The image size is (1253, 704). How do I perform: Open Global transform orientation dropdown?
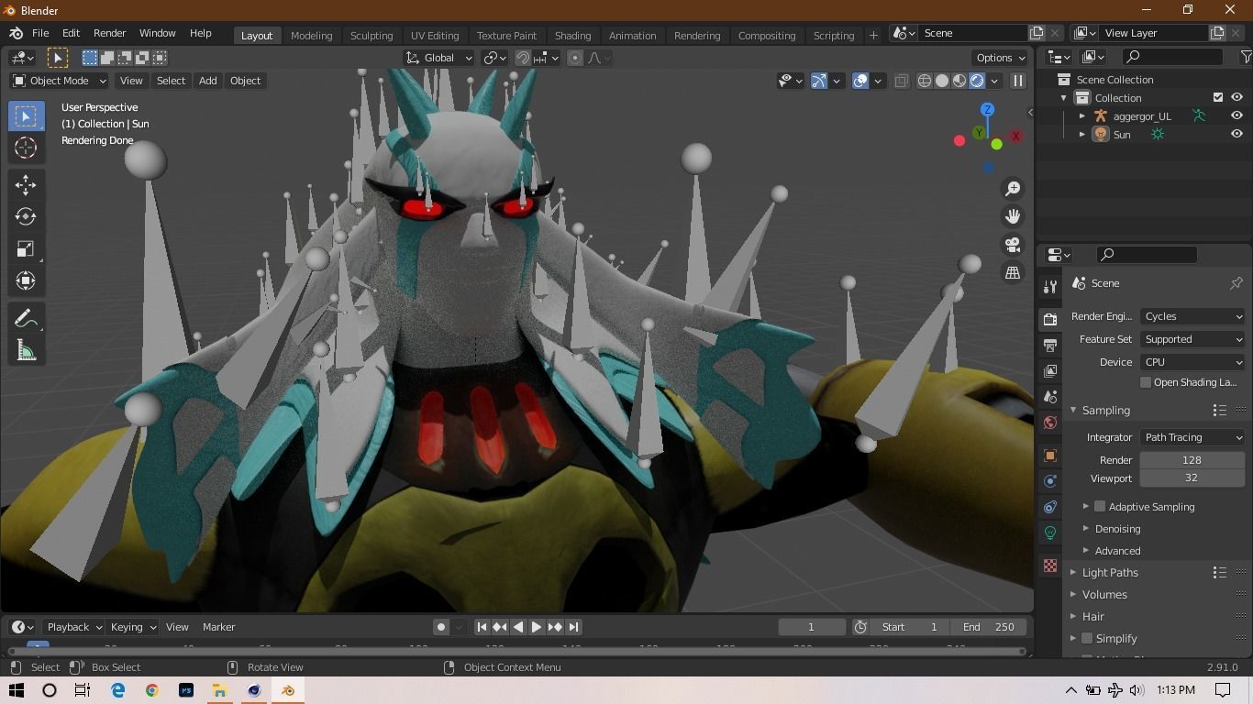438,58
